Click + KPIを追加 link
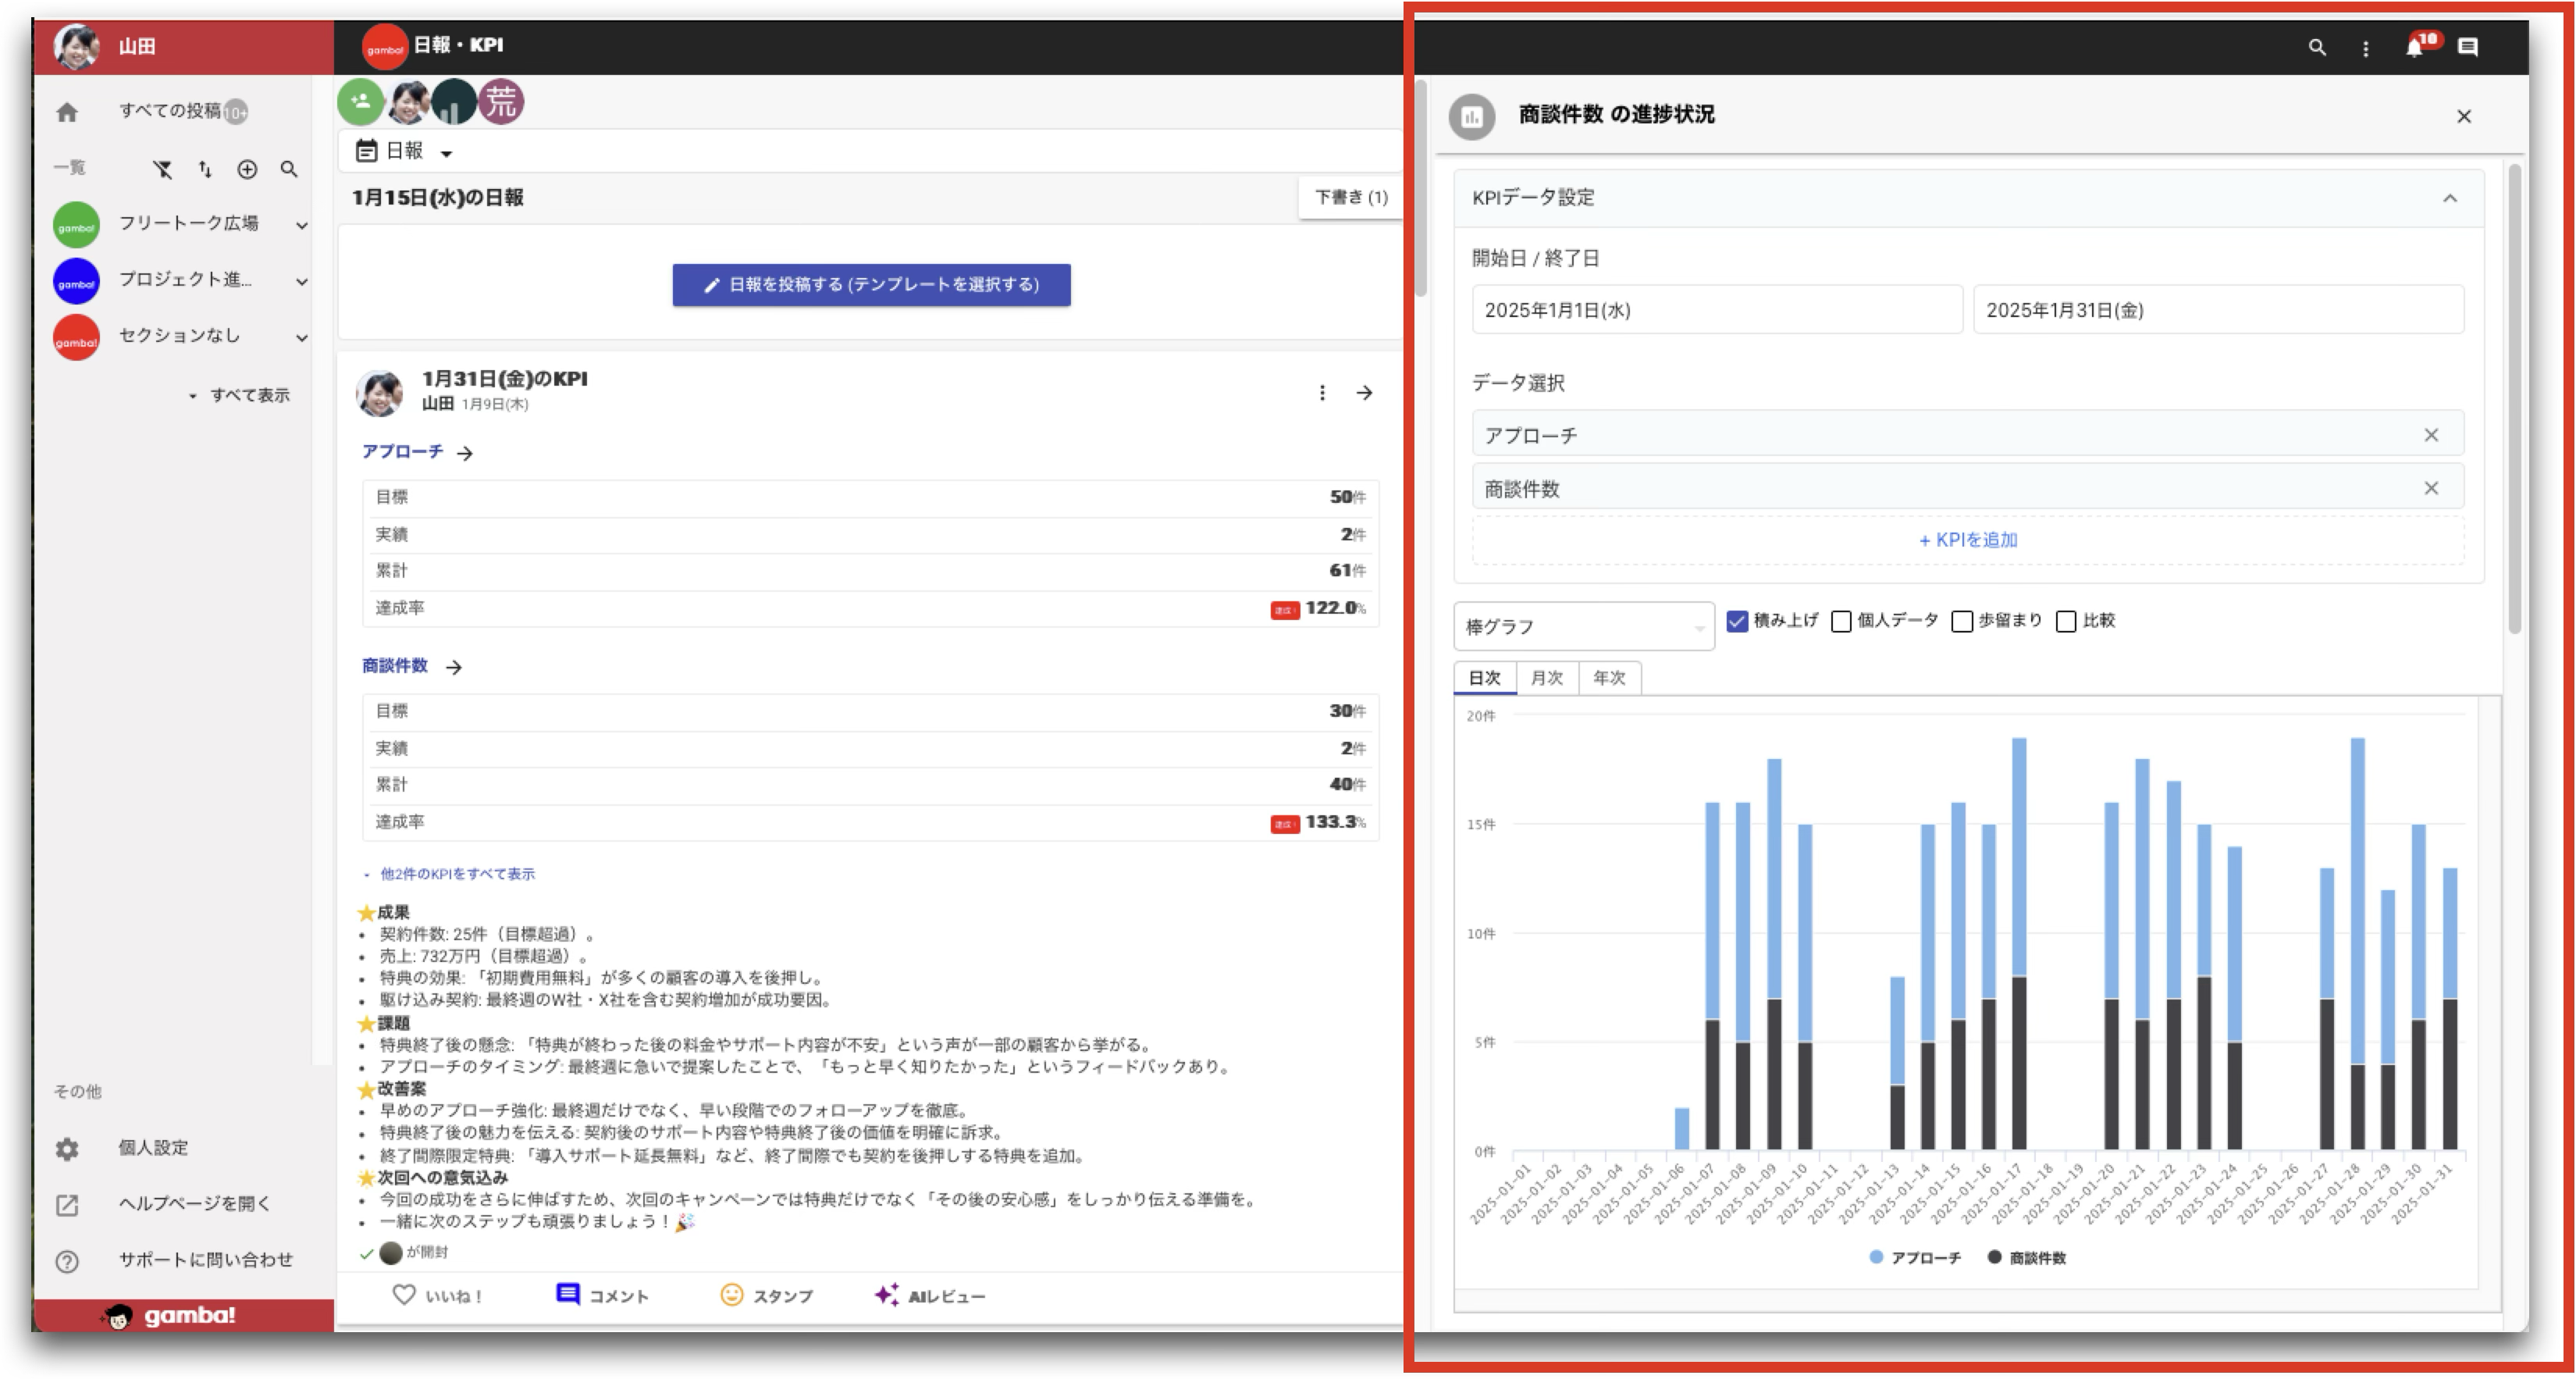The image size is (2576, 1379). tap(1967, 540)
